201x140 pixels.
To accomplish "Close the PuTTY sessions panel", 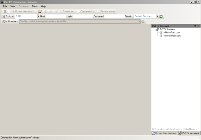I will pos(198,26).
